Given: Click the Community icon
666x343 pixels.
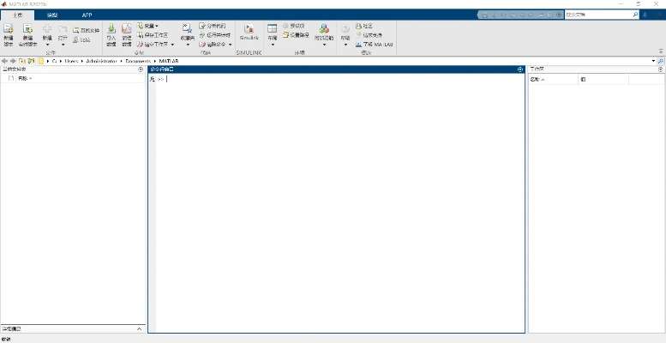Looking at the screenshot, I should (364, 26).
